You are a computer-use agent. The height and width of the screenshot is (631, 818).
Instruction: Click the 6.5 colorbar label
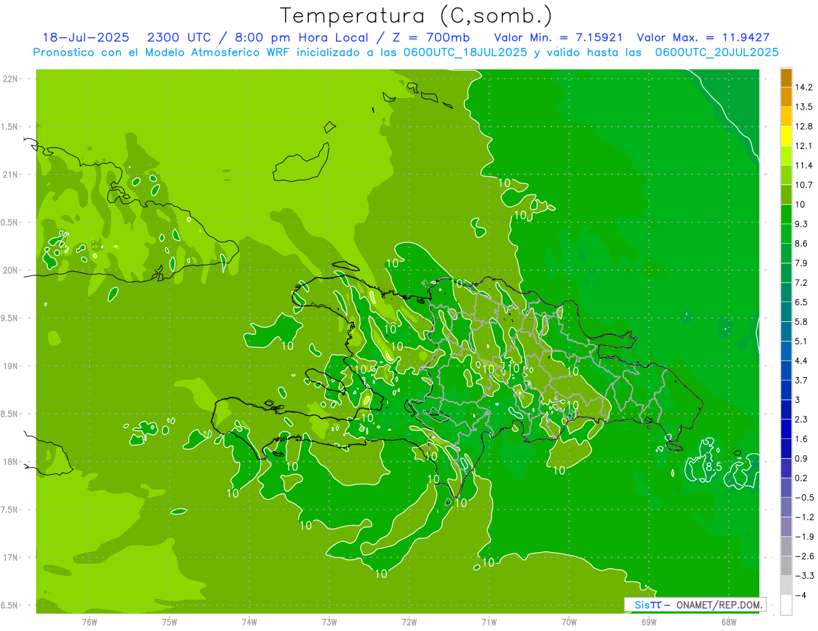coord(802,302)
